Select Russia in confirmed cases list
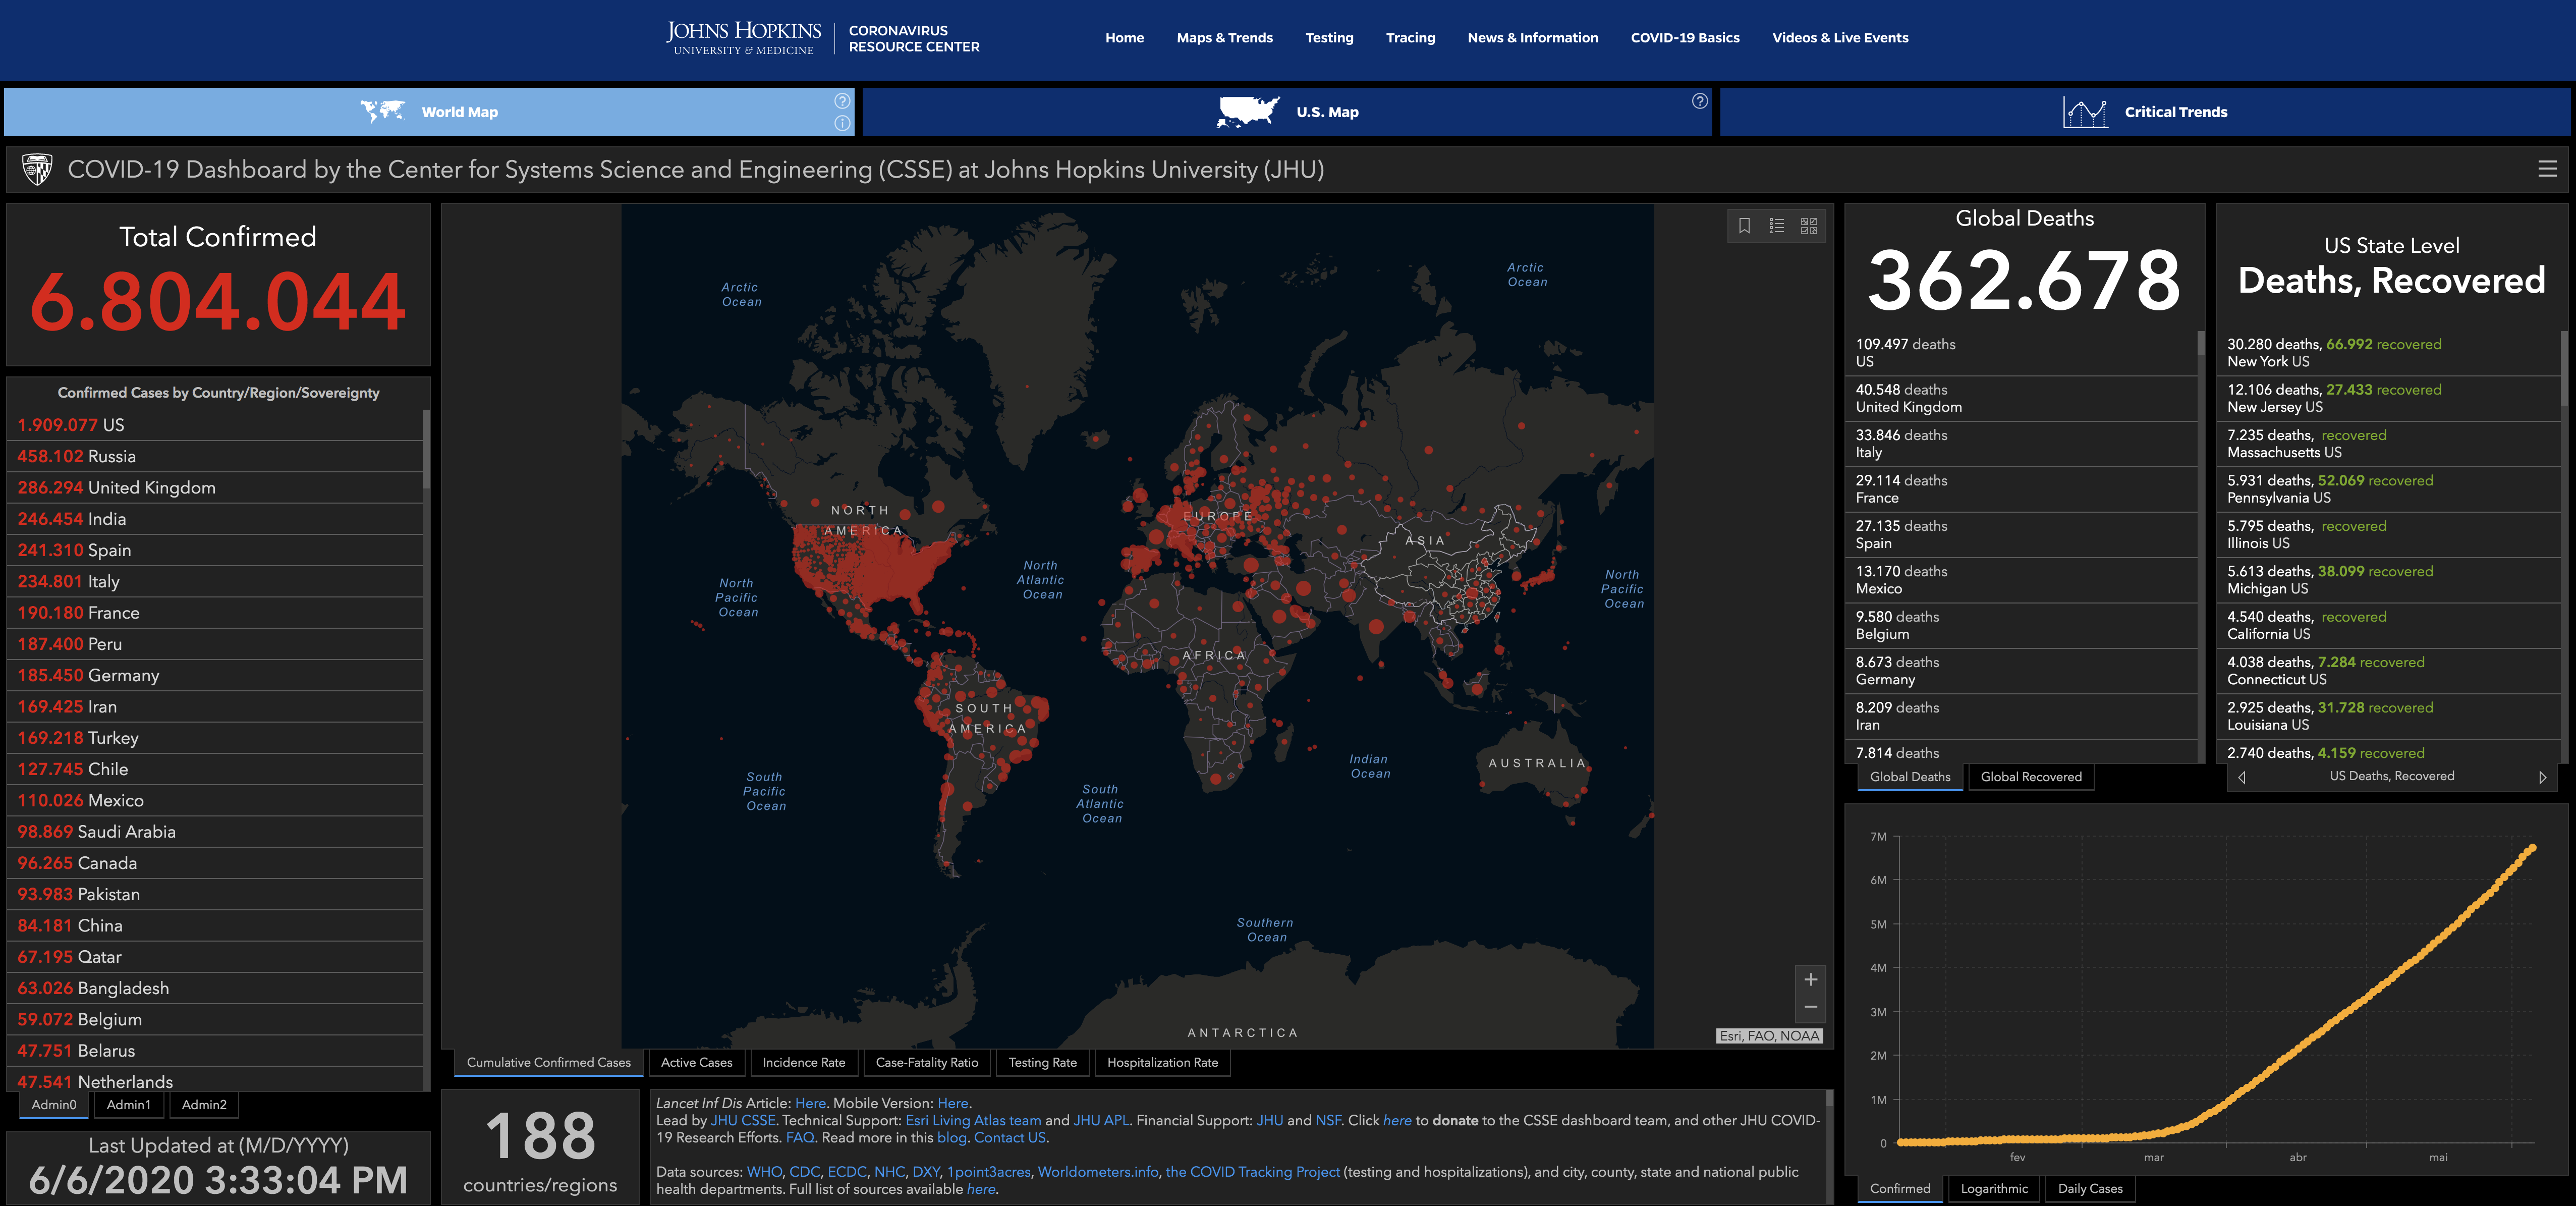 [x=111, y=456]
